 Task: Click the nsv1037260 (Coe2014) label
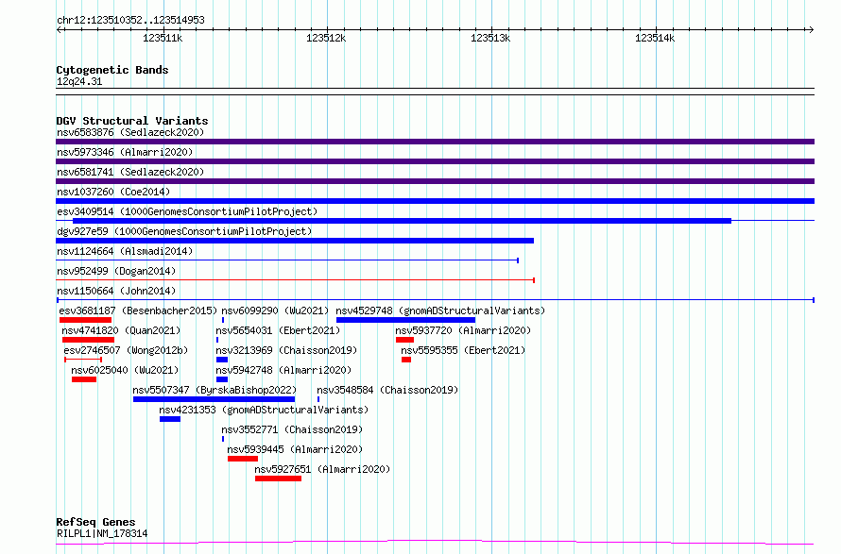(x=113, y=192)
